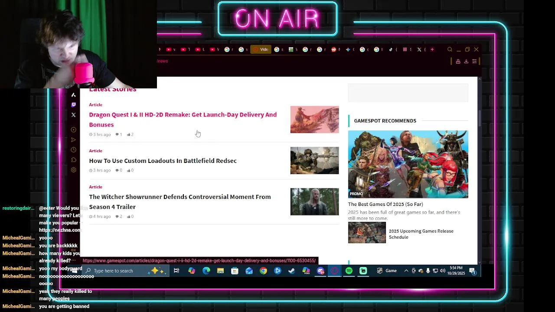Open Microsoft Store from taskbar
This screenshot has height=312, width=555.
coord(235,271)
